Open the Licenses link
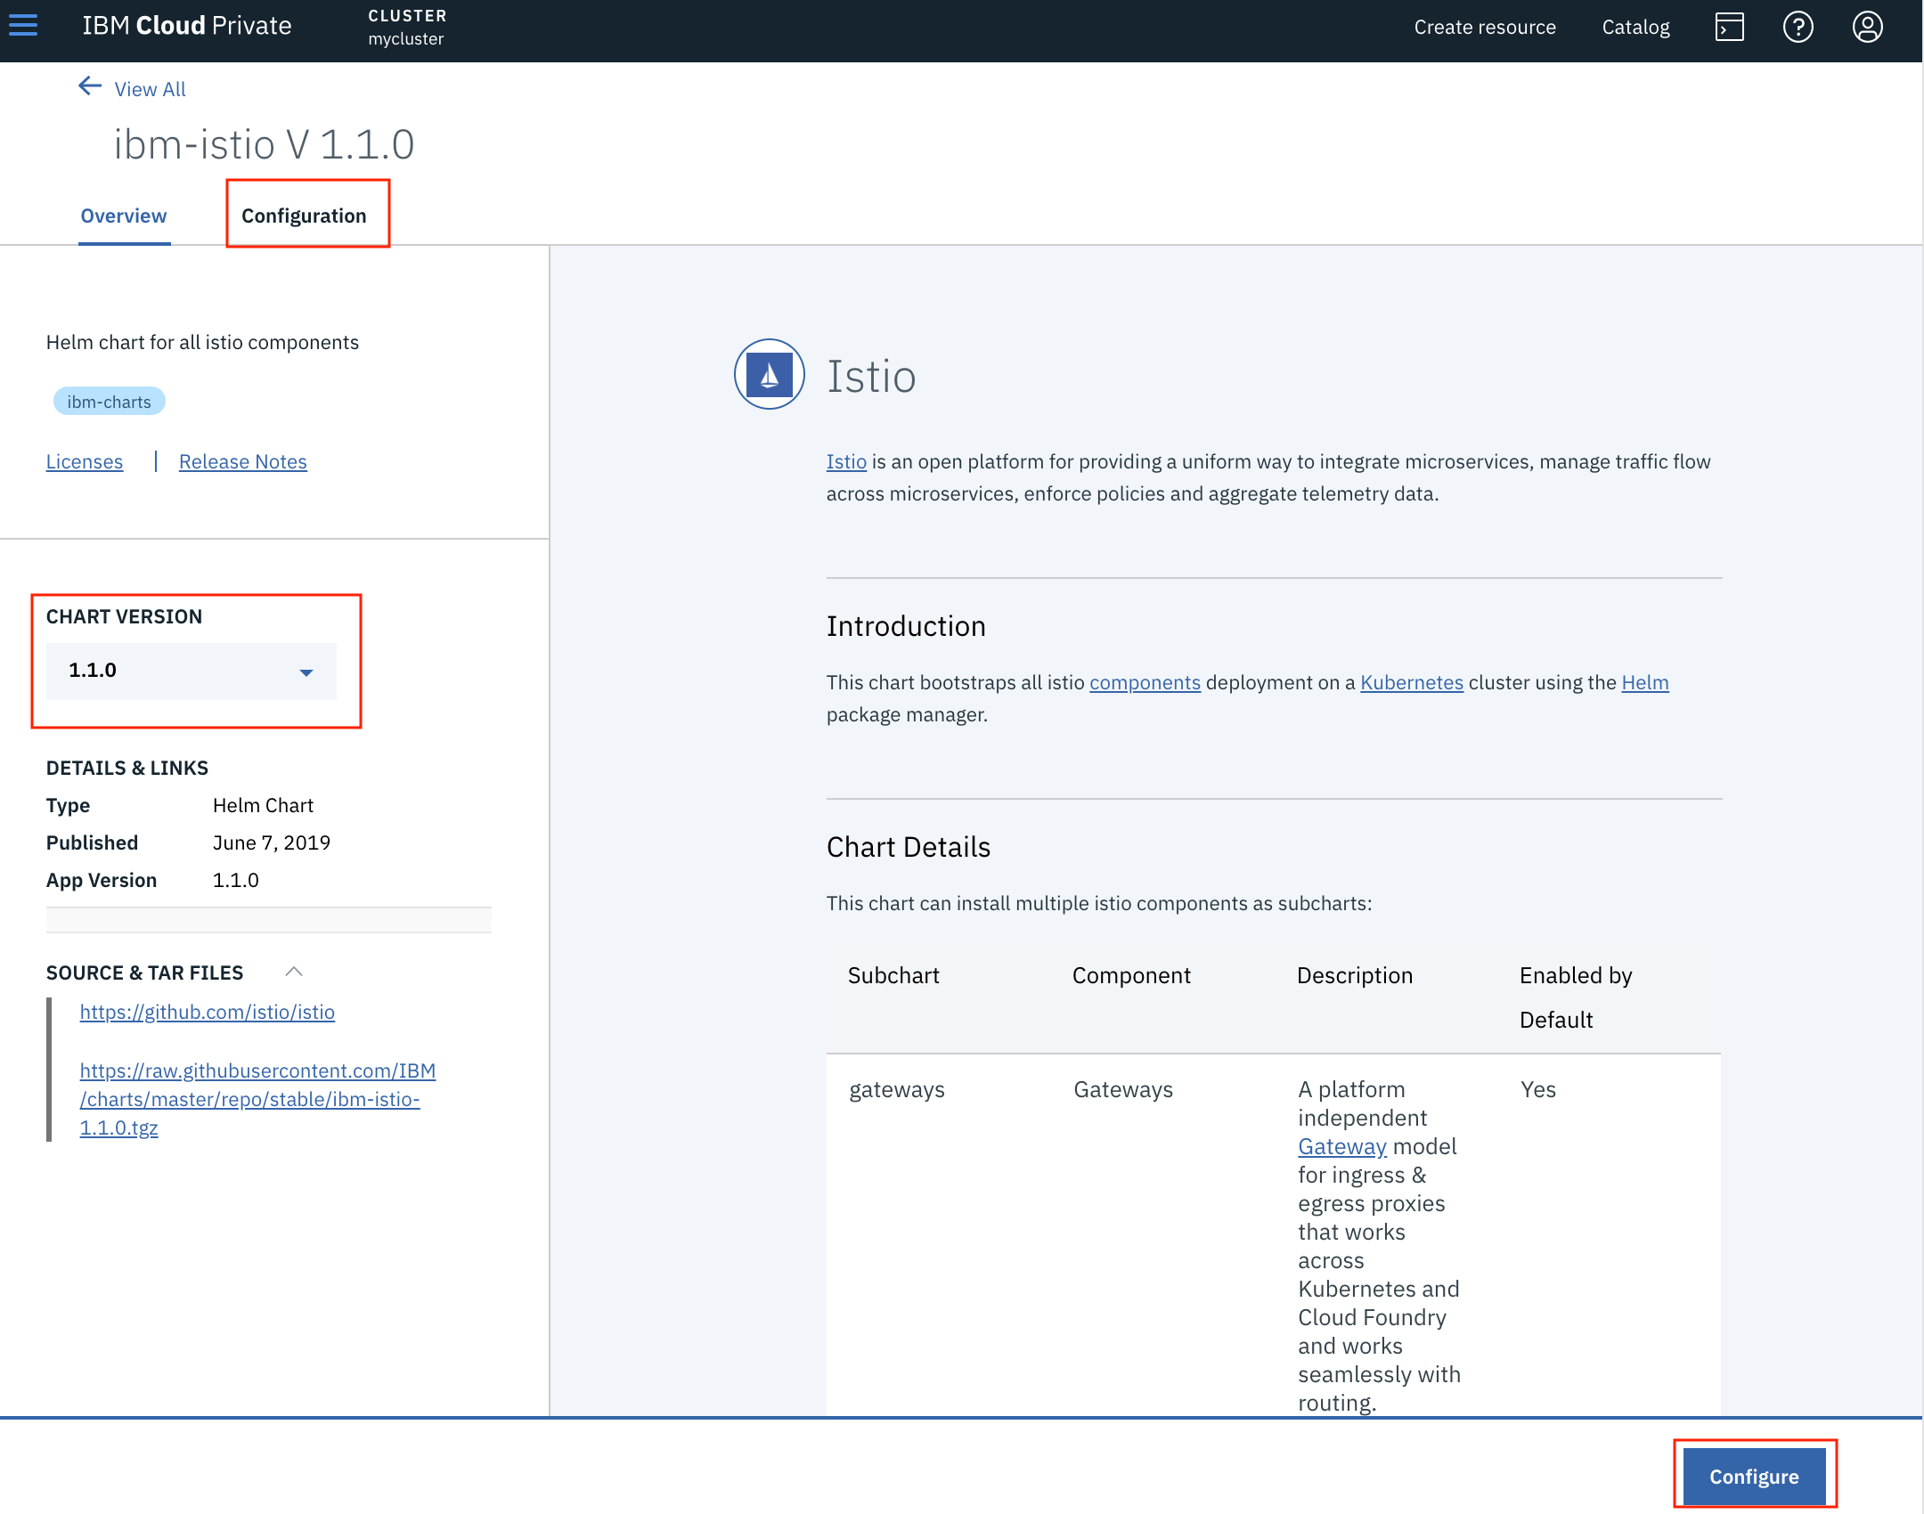Image resolution: width=1924 pixels, height=1514 pixels. (x=85, y=460)
